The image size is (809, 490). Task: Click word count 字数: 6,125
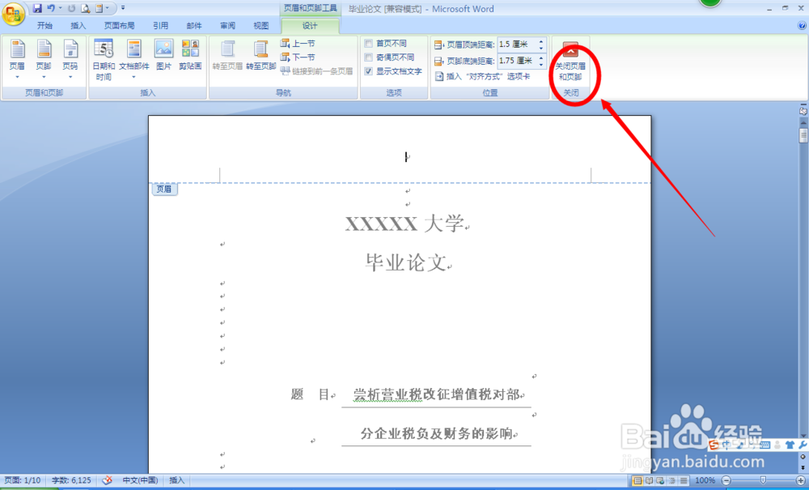tap(71, 480)
